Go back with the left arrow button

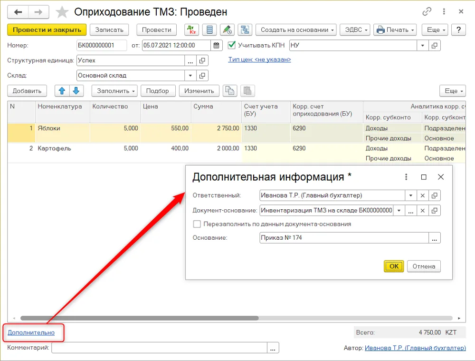pos(18,12)
